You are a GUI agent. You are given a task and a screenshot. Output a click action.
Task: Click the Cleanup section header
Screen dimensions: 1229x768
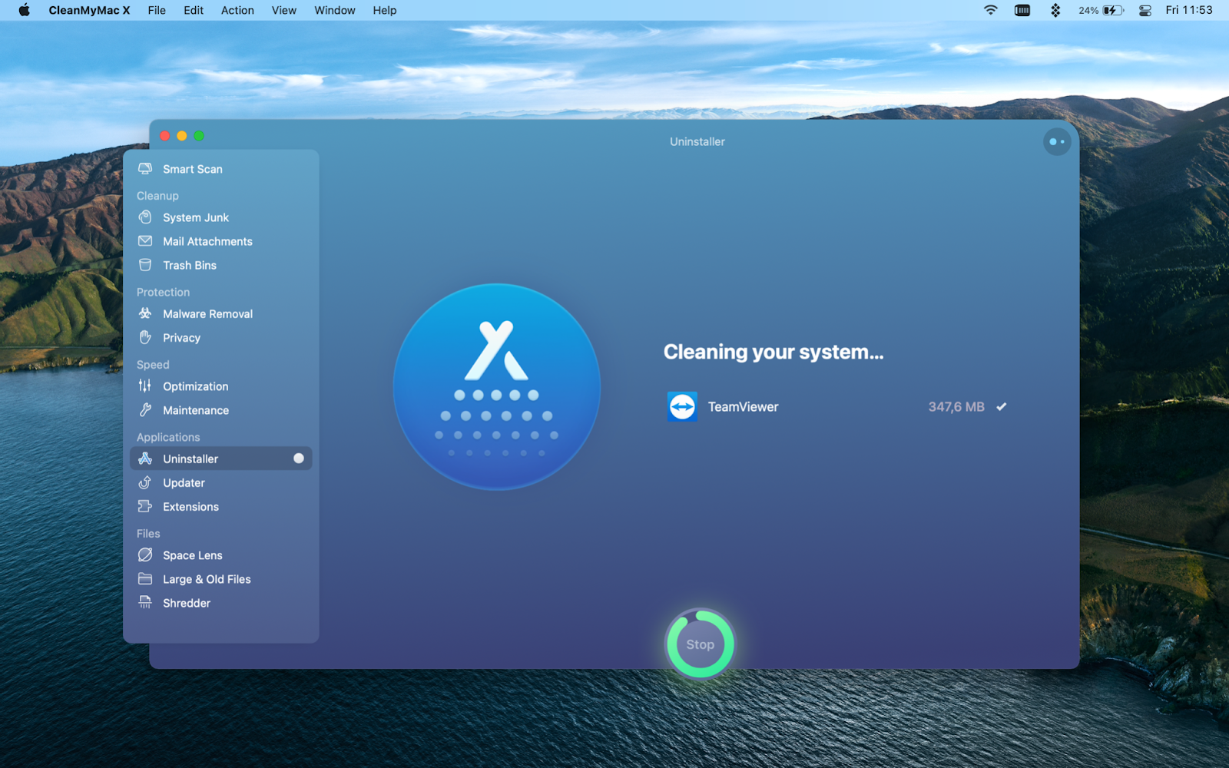click(157, 196)
